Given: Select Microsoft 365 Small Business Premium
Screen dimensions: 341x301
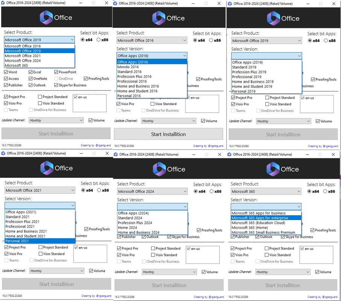Looking at the screenshot, I should coord(266,233).
